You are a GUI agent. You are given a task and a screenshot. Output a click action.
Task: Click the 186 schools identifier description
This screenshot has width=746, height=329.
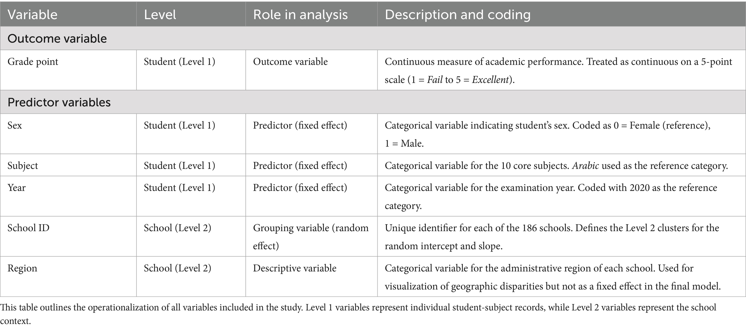click(551, 237)
